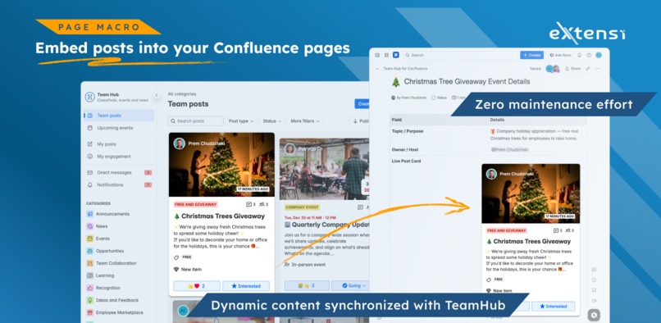Open the Going dropdown on Quarterly Company Update
This screenshot has width=661, height=323.
coord(350,285)
